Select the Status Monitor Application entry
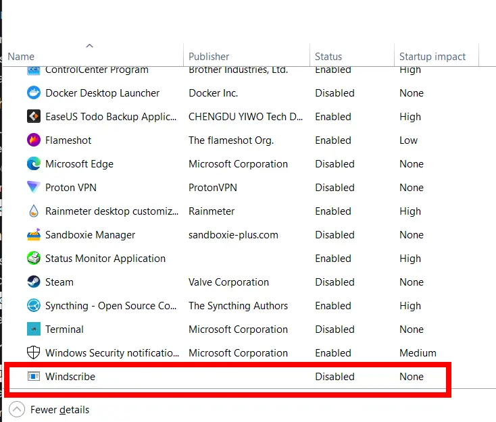Image resolution: width=496 pixels, height=422 pixels. [x=105, y=259]
